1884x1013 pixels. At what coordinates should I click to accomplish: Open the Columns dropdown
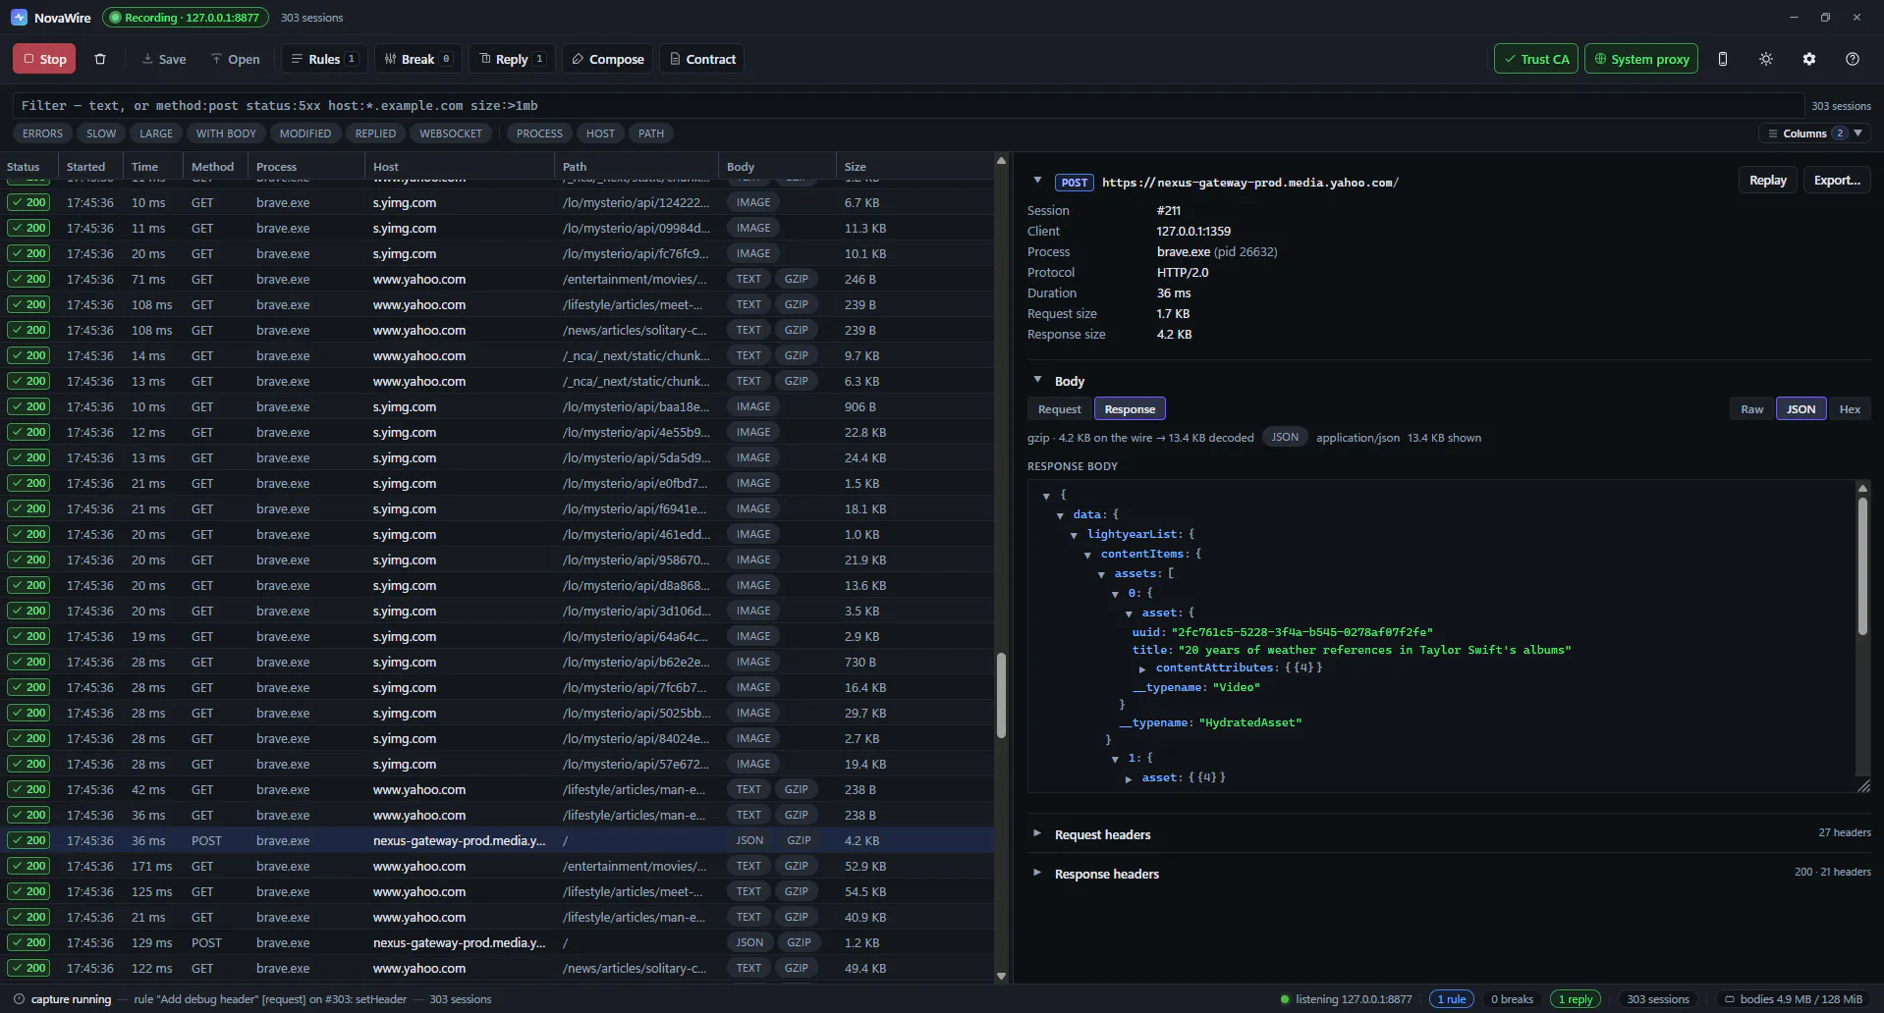click(x=1814, y=133)
